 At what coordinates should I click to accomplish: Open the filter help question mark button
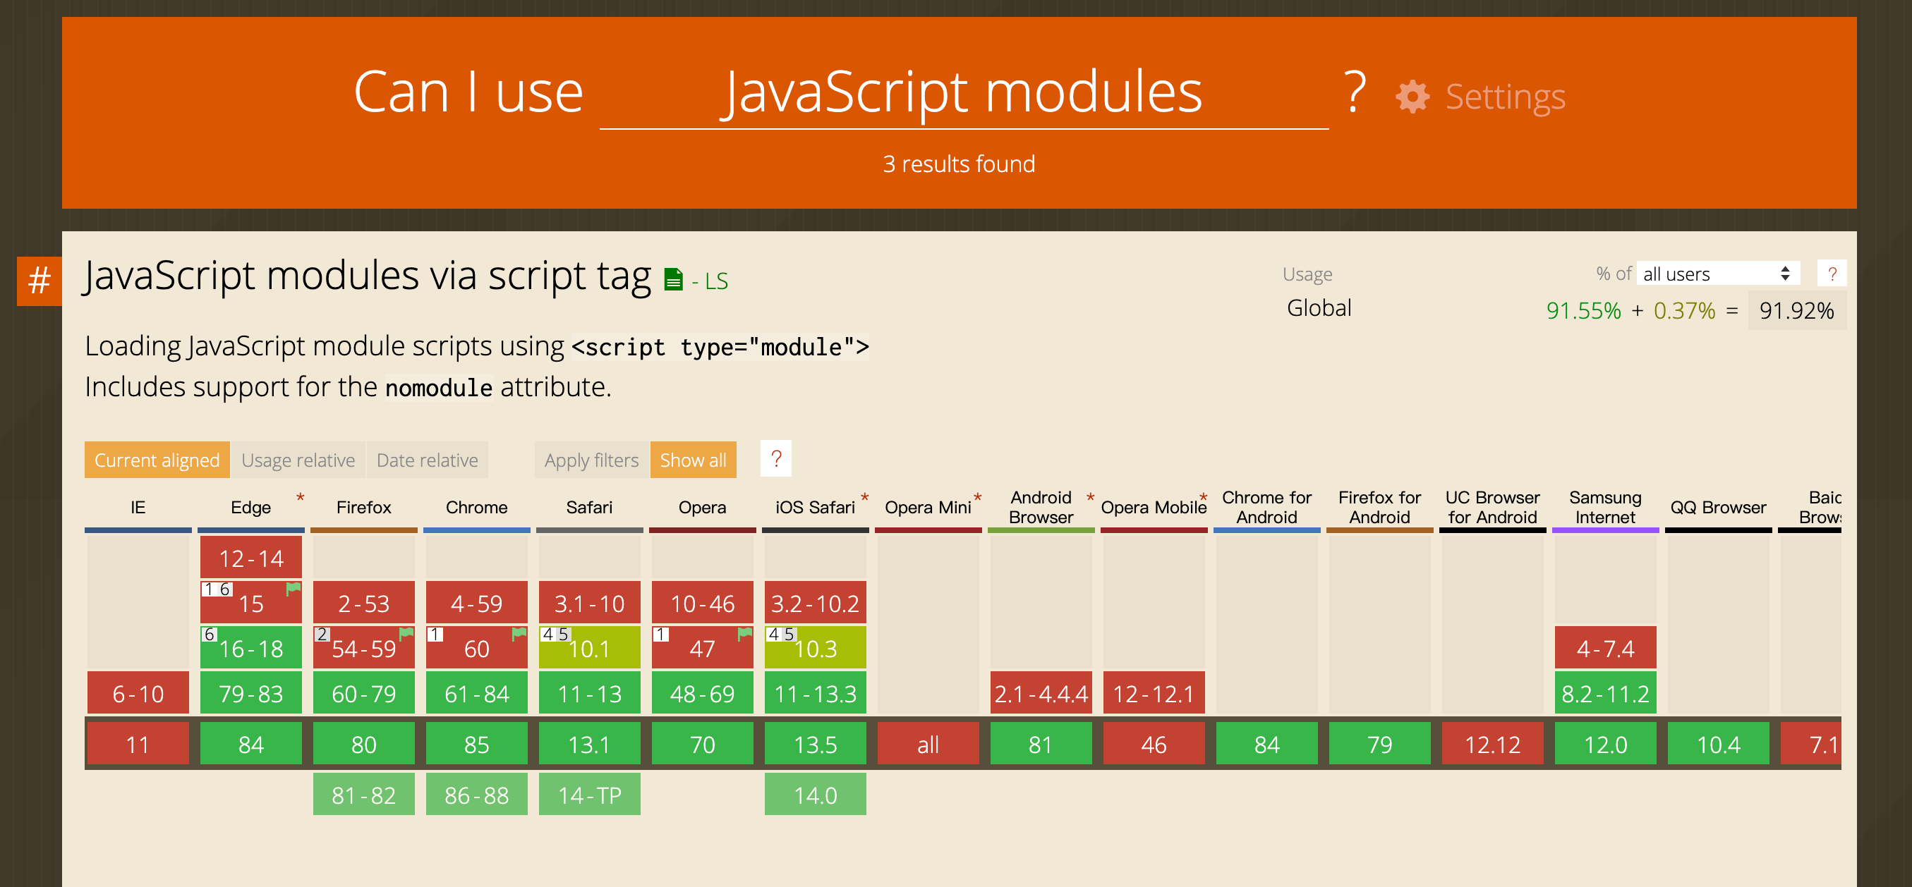click(x=775, y=459)
